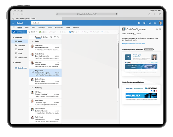Show Safari tab overview icon
Viewport: 173px width, 137px height.
point(160,14)
